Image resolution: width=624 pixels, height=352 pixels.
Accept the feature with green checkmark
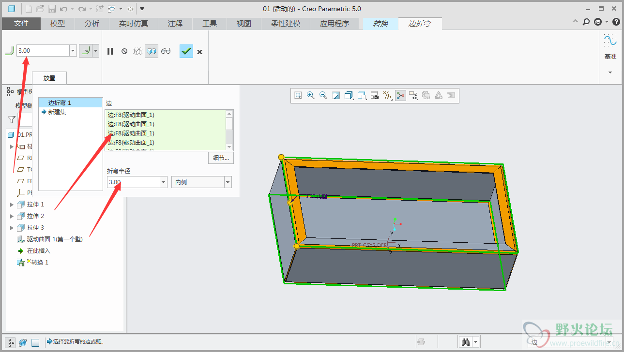(x=186, y=51)
